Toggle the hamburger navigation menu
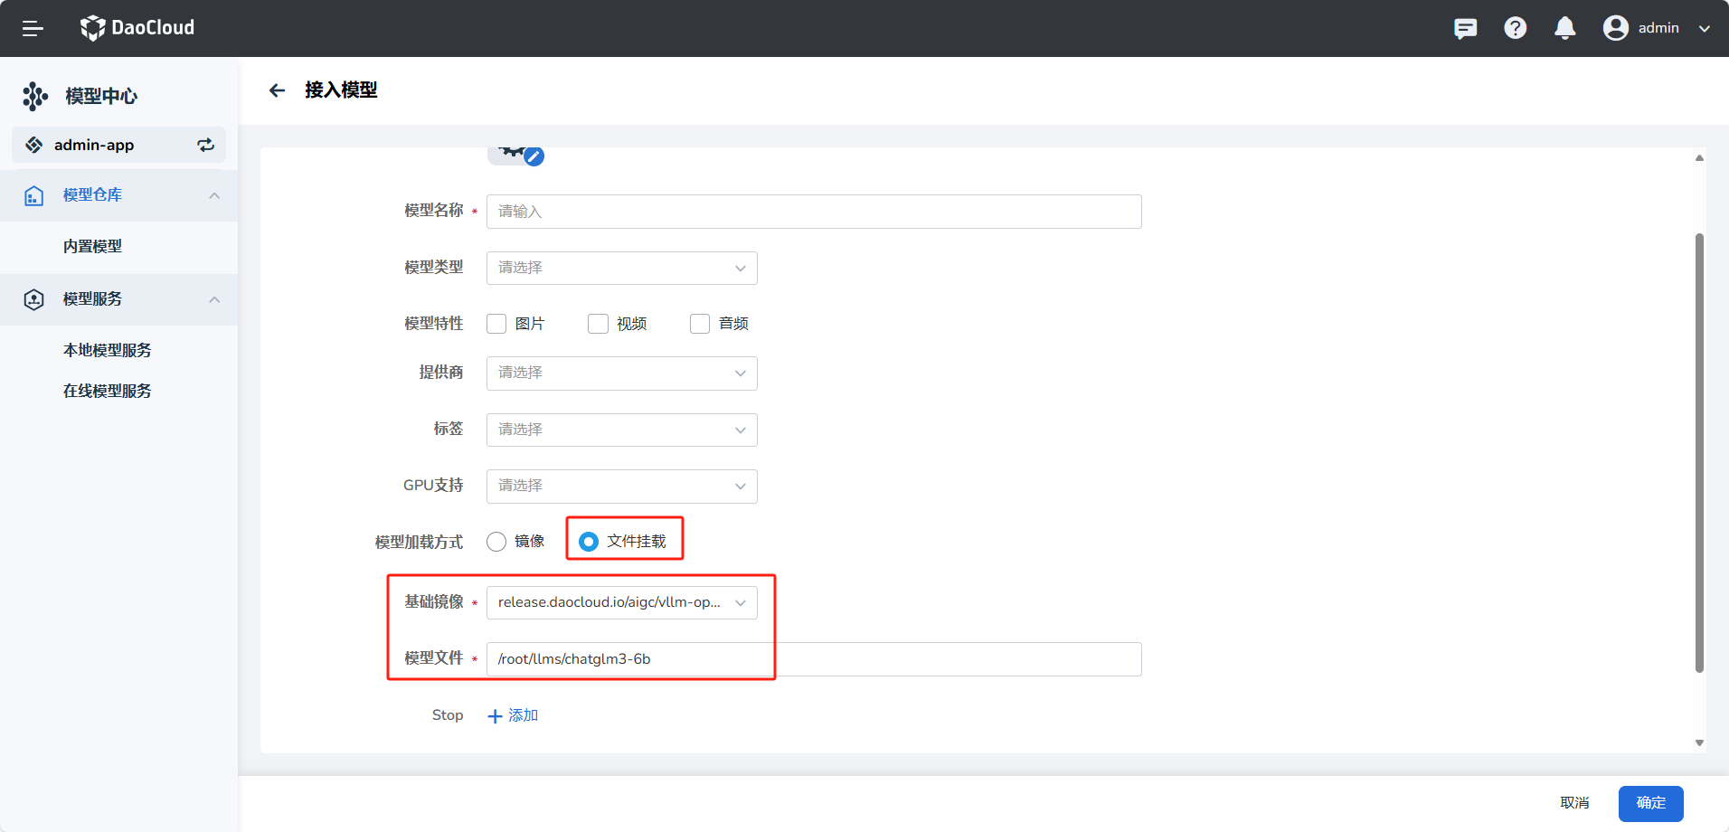 coord(33,28)
